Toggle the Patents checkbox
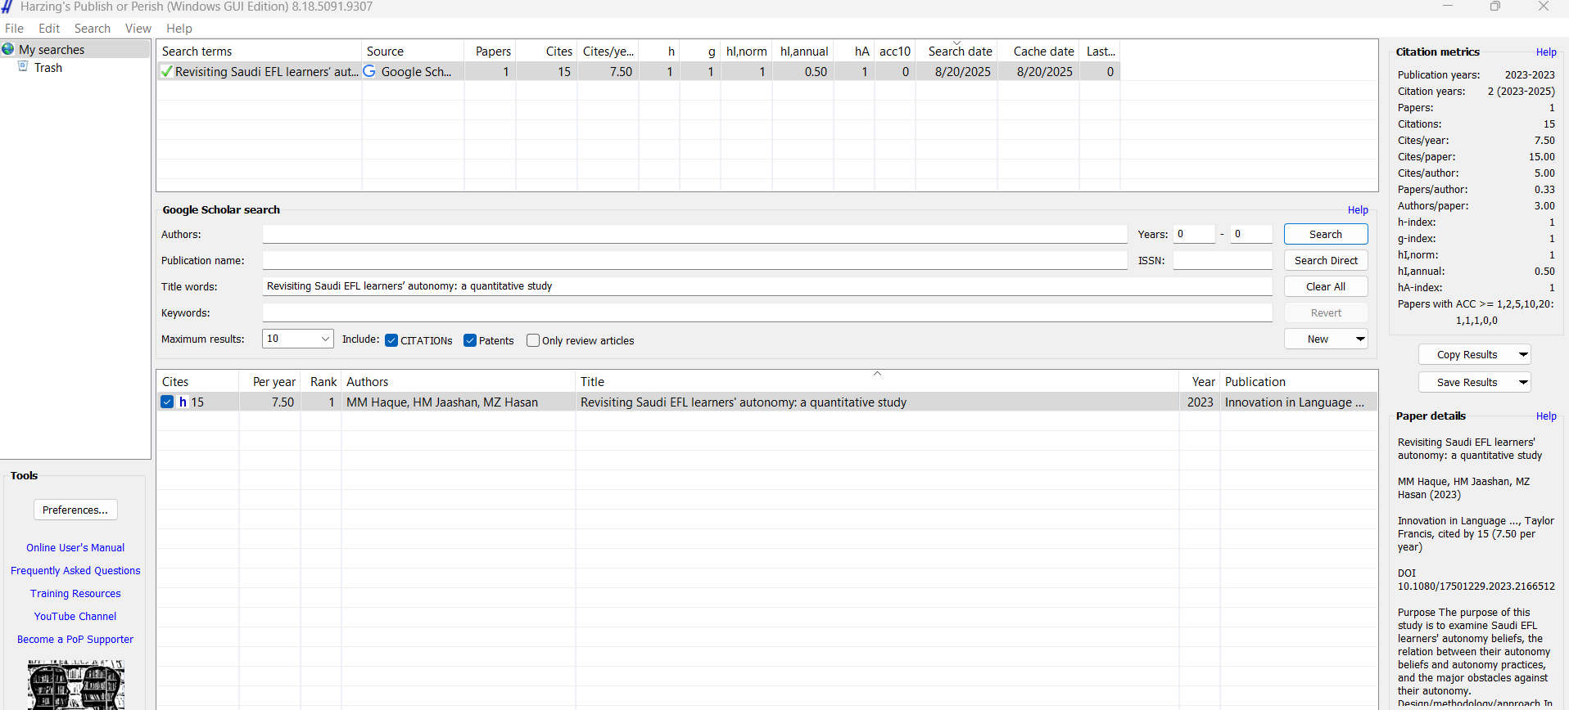1569x710 pixels. coord(470,340)
